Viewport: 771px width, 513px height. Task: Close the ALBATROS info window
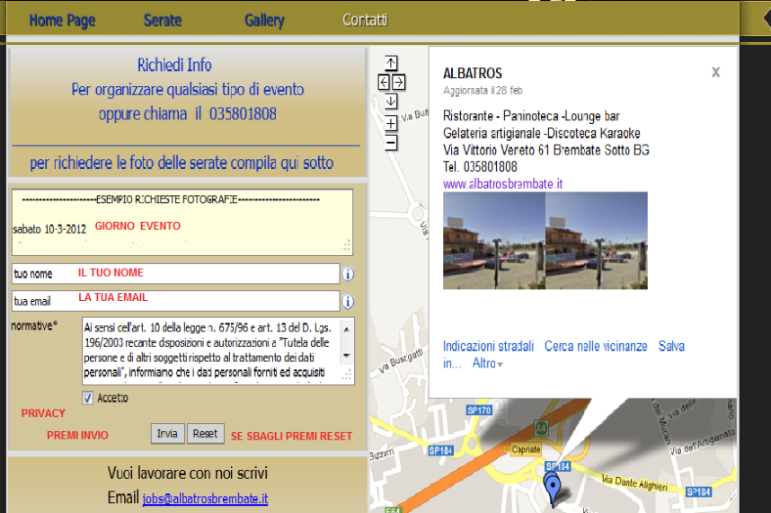[715, 72]
